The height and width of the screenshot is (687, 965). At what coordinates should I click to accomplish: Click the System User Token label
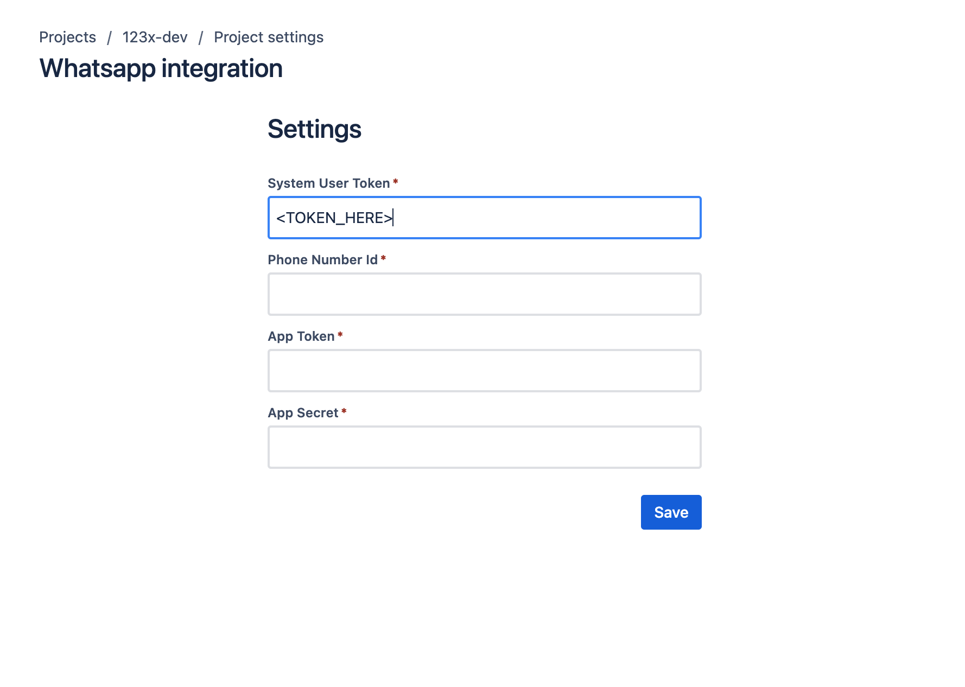329,183
